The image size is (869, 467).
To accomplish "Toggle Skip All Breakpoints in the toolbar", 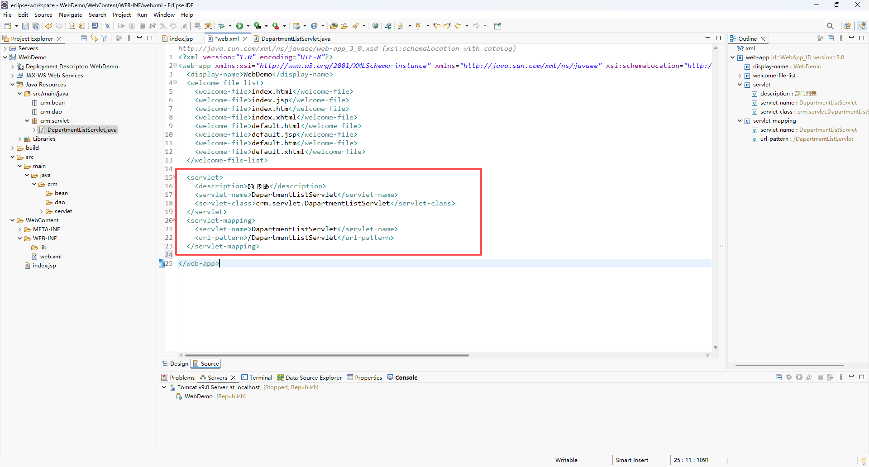I will [107, 26].
